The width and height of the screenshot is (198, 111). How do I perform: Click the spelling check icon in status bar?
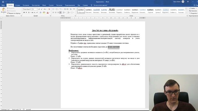[x=24, y=109]
